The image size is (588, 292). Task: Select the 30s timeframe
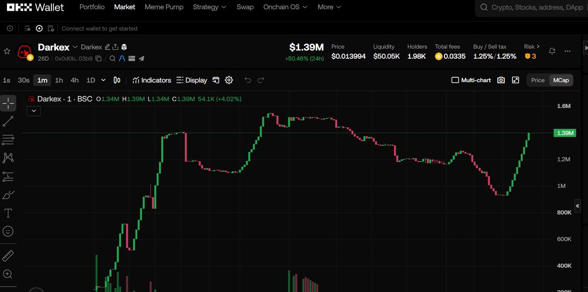tap(24, 80)
